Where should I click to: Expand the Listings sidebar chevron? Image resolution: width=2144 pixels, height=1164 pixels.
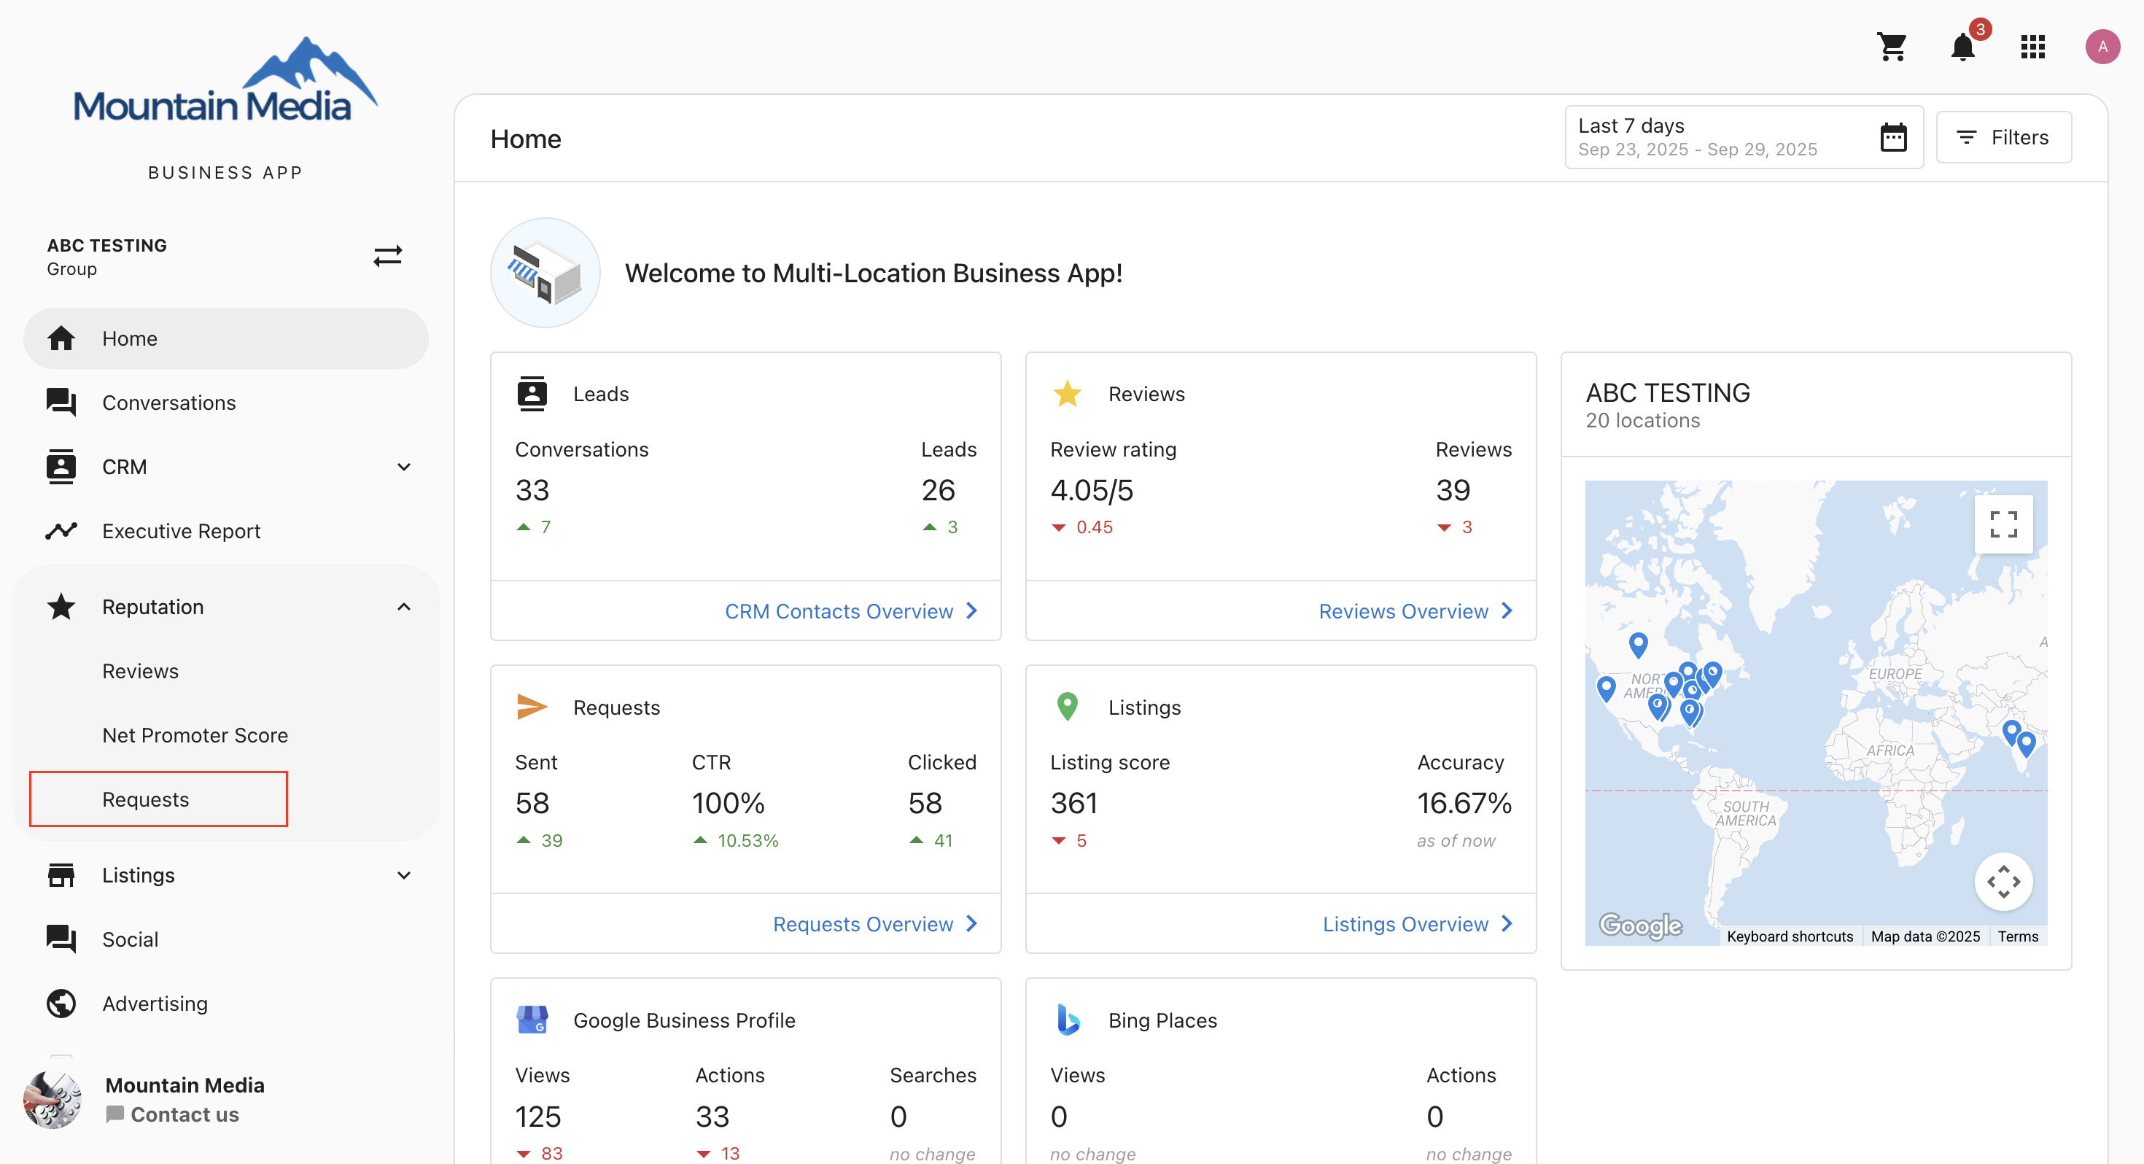[x=404, y=875]
